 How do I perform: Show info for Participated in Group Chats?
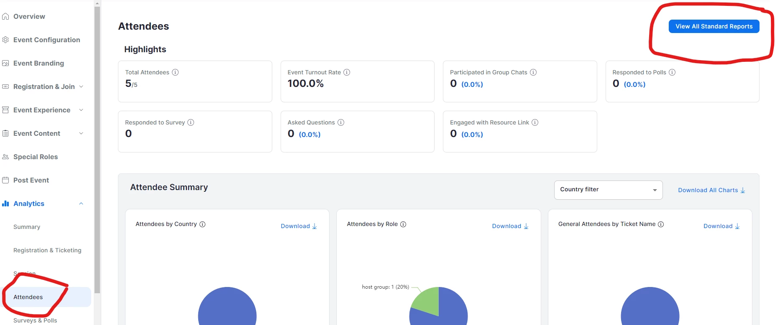pyautogui.click(x=533, y=72)
